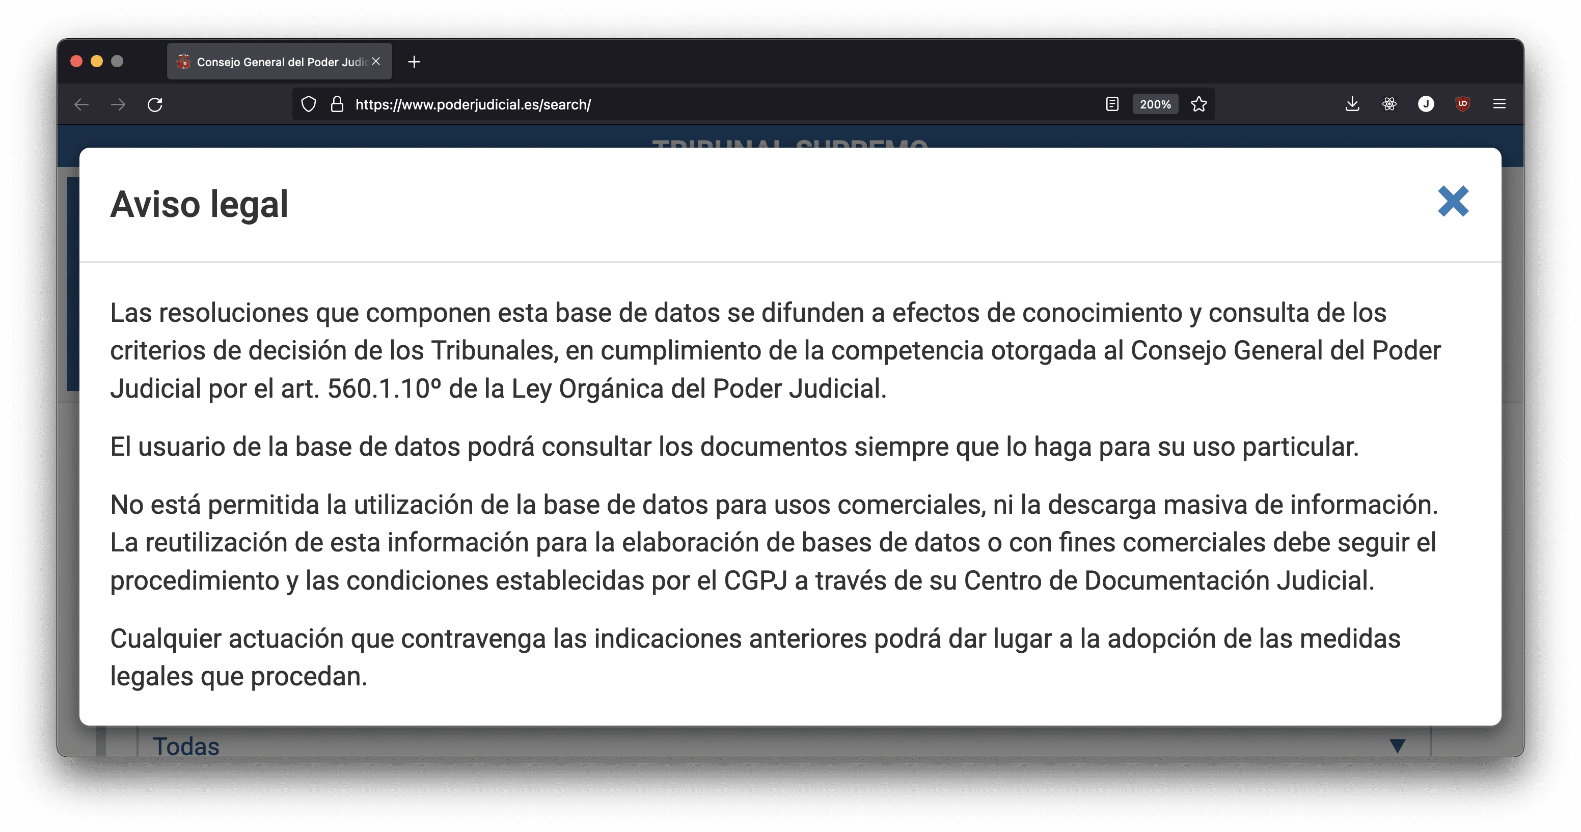Reload the poderjudicial.es page
This screenshot has width=1581, height=832.
coord(155,104)
